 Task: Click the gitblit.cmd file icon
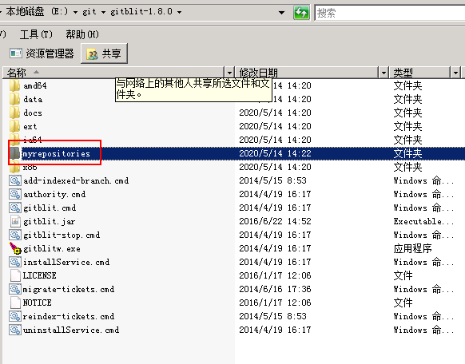pos(15,208)
